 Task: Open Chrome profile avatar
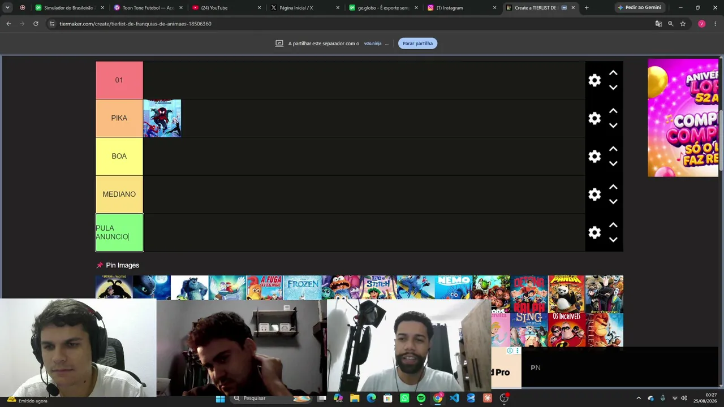702,24
